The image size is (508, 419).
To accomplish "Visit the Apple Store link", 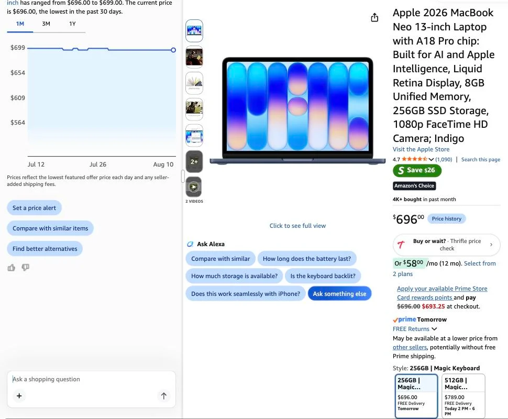I will pos(421,149).
